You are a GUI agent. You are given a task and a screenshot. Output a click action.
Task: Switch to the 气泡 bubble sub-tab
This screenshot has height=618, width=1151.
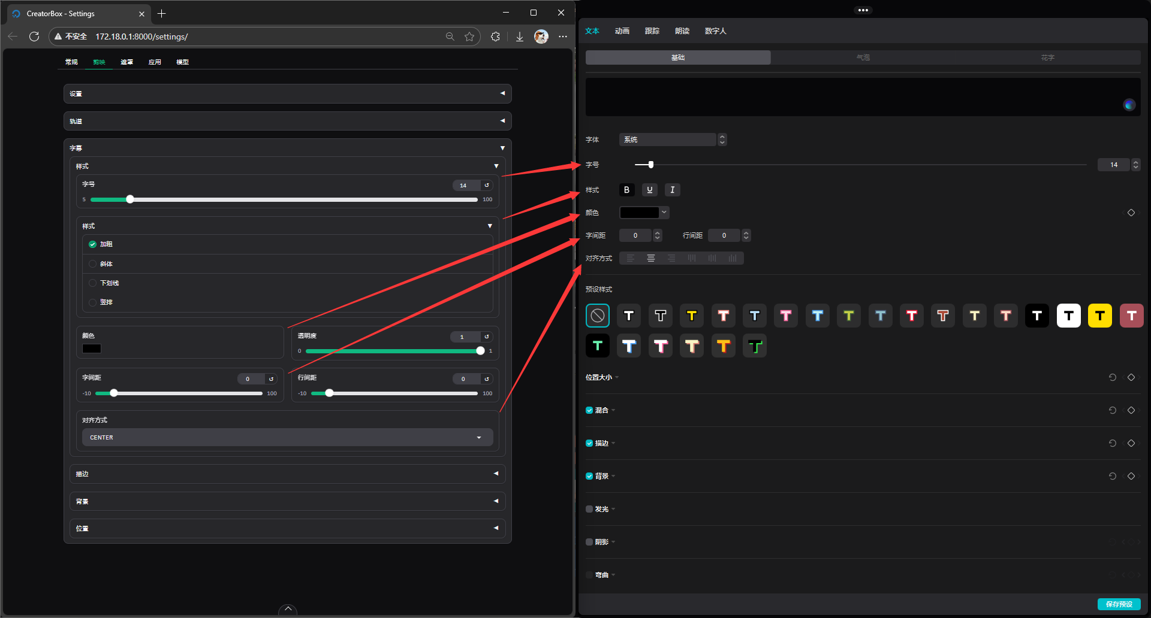click(x=863, y=57)
